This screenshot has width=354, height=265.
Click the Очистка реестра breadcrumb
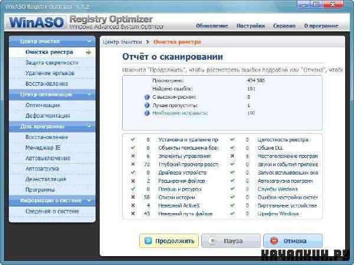[177, 42]
